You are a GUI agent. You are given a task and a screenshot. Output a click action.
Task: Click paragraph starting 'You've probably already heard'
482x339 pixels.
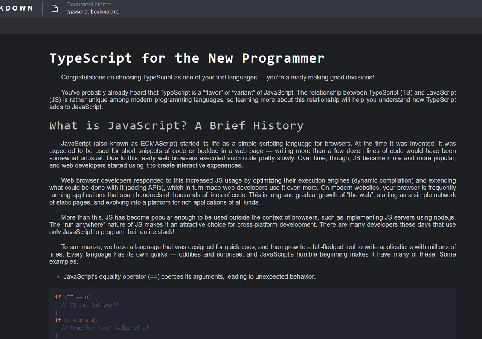pyautogui.click(x=253, y=99)
